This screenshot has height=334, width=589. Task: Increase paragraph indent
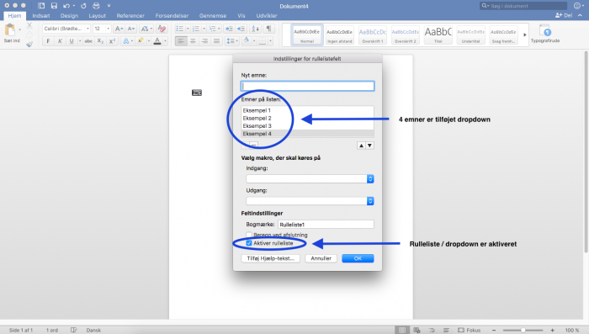(241, 29)
